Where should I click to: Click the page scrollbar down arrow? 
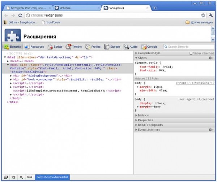[x=213, y=39]
